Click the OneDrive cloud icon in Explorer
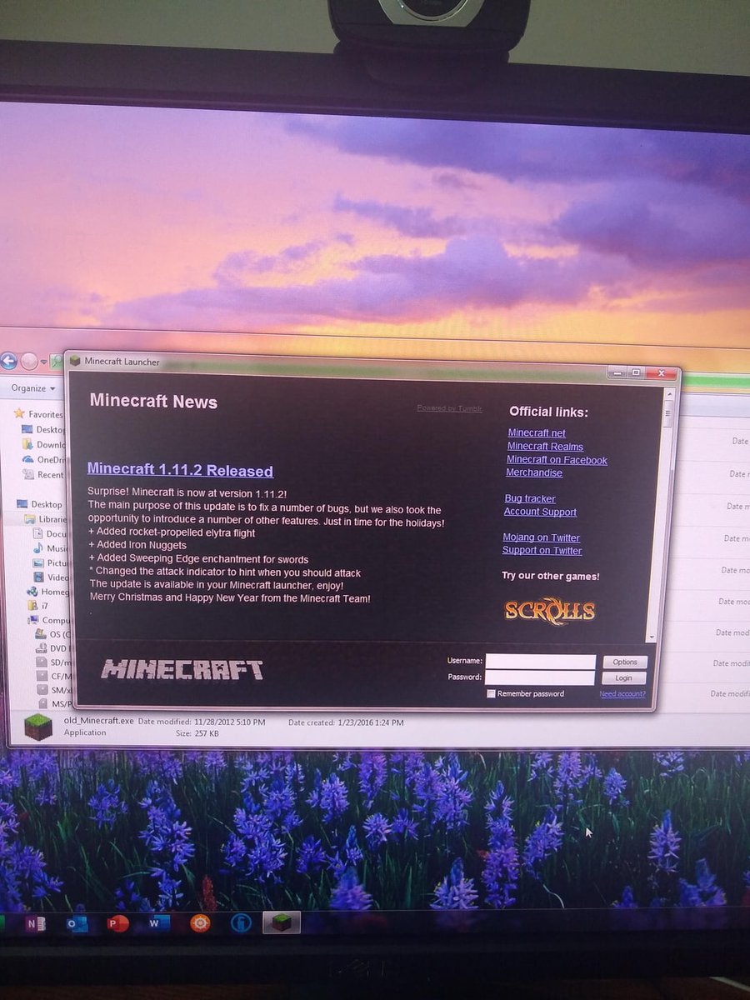The height and width of the screenshot is (1000, 750). pyautogui.click(x=28, y=459)
